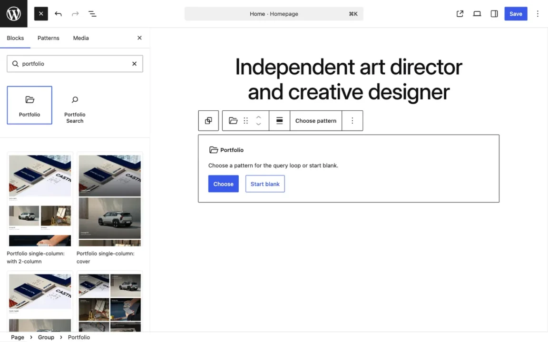Switch to the Media tab
This screenshot has height=342, width=548.
[81, 38]
